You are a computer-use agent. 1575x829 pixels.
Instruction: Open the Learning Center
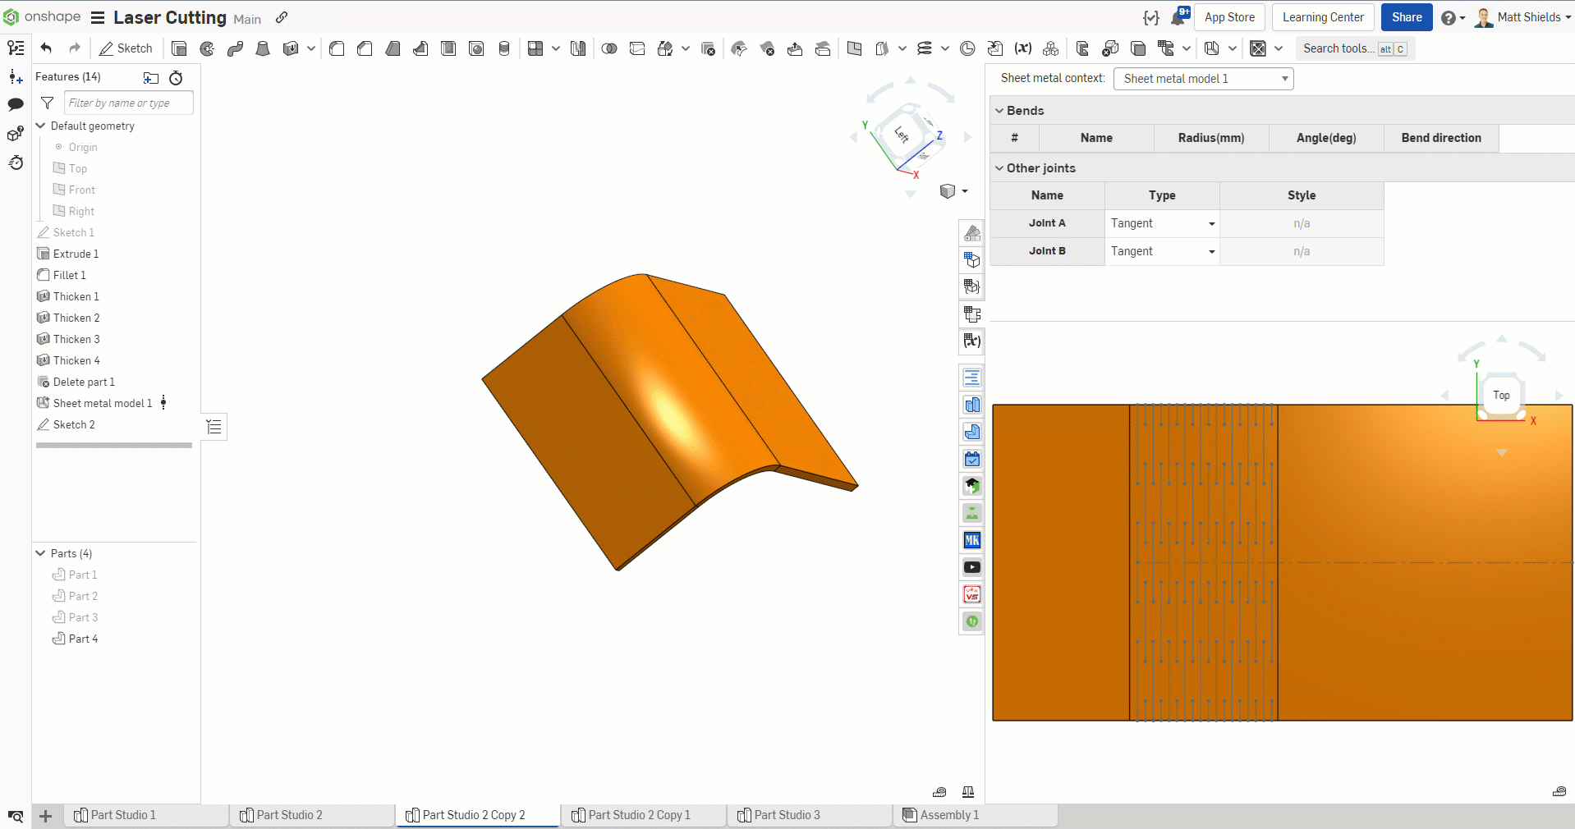click(x=1322, y=17)
